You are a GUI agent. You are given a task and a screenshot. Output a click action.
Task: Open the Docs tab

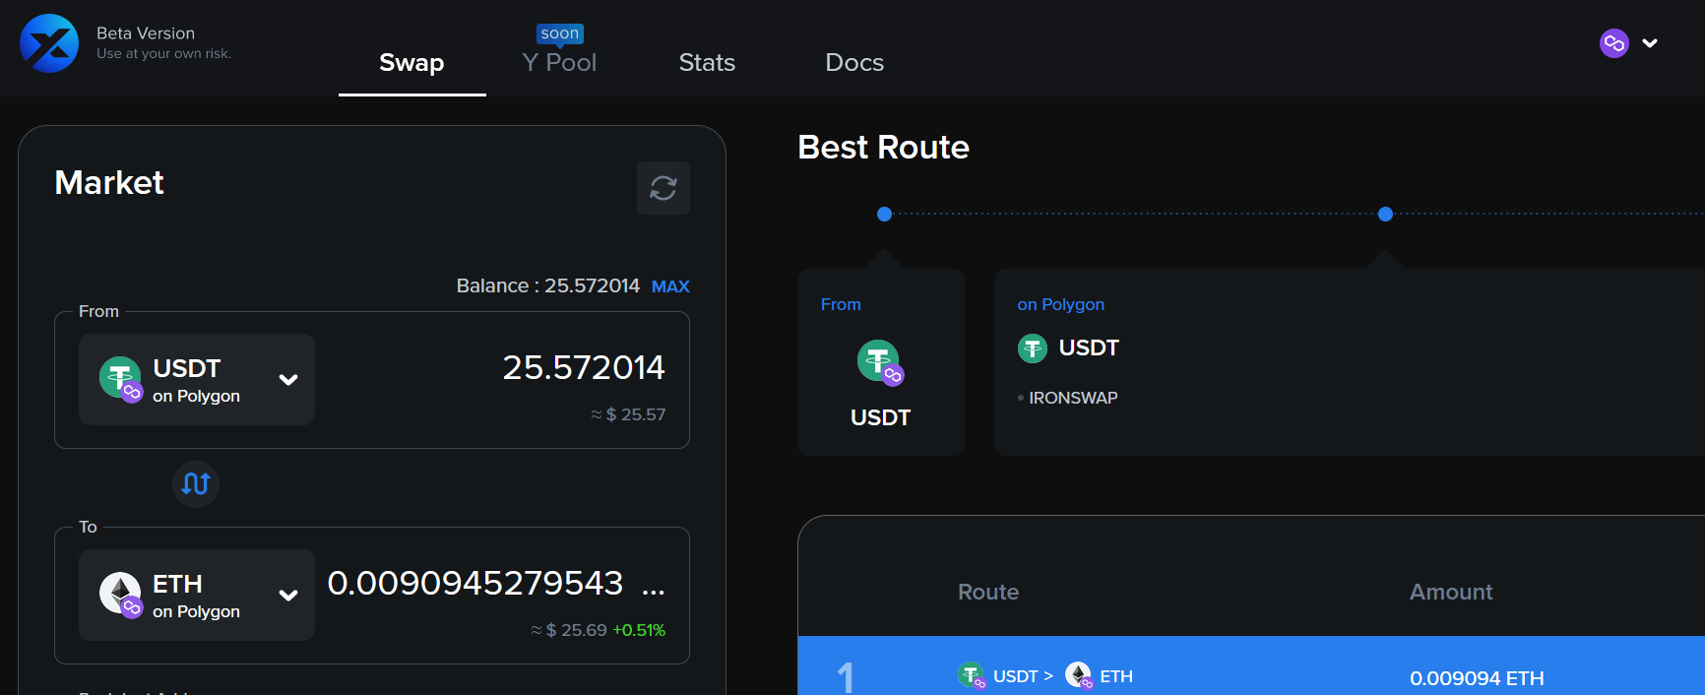point(854,63)
